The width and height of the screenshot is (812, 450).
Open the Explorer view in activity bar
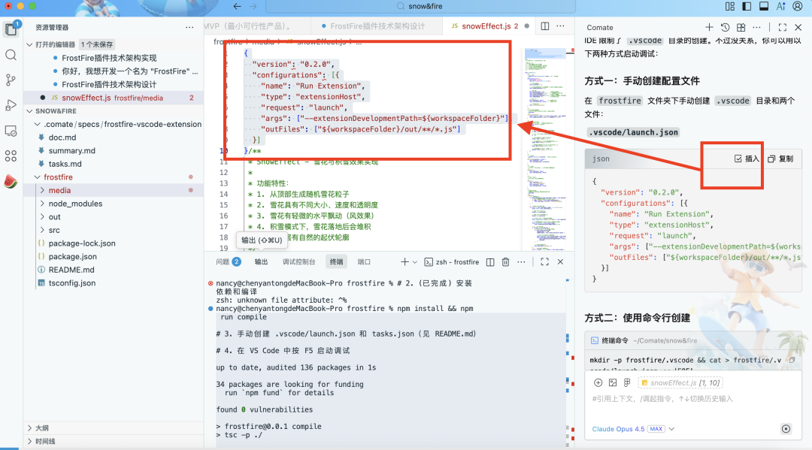(11, 29)
